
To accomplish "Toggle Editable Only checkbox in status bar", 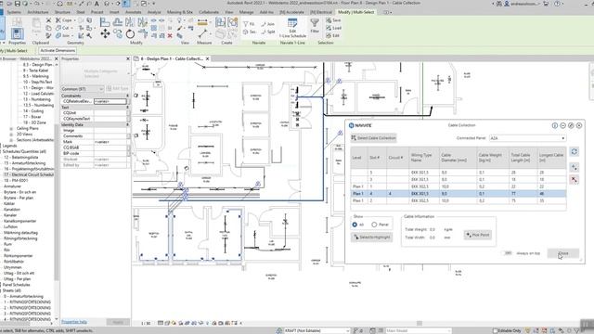I will [495, 330].
